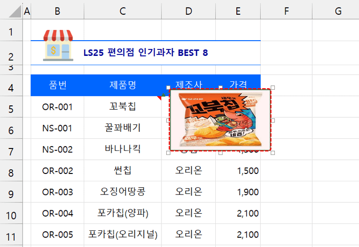Click price 1,900 cell

238,192
